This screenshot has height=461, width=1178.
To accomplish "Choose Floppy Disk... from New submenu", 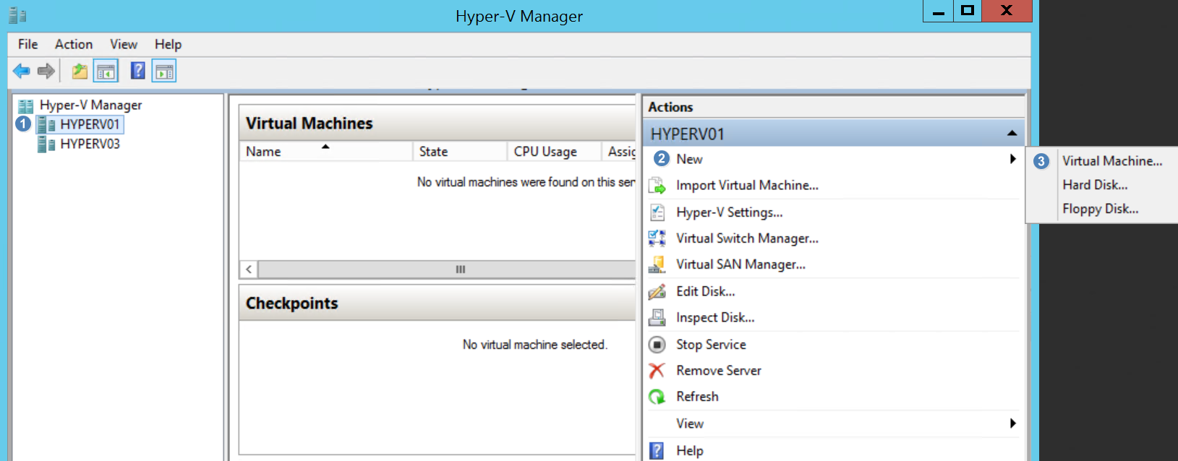I will 1101,209.
